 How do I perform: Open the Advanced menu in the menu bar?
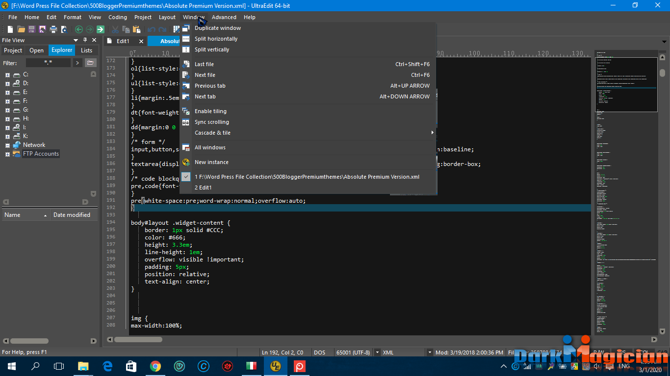point(224,17)
